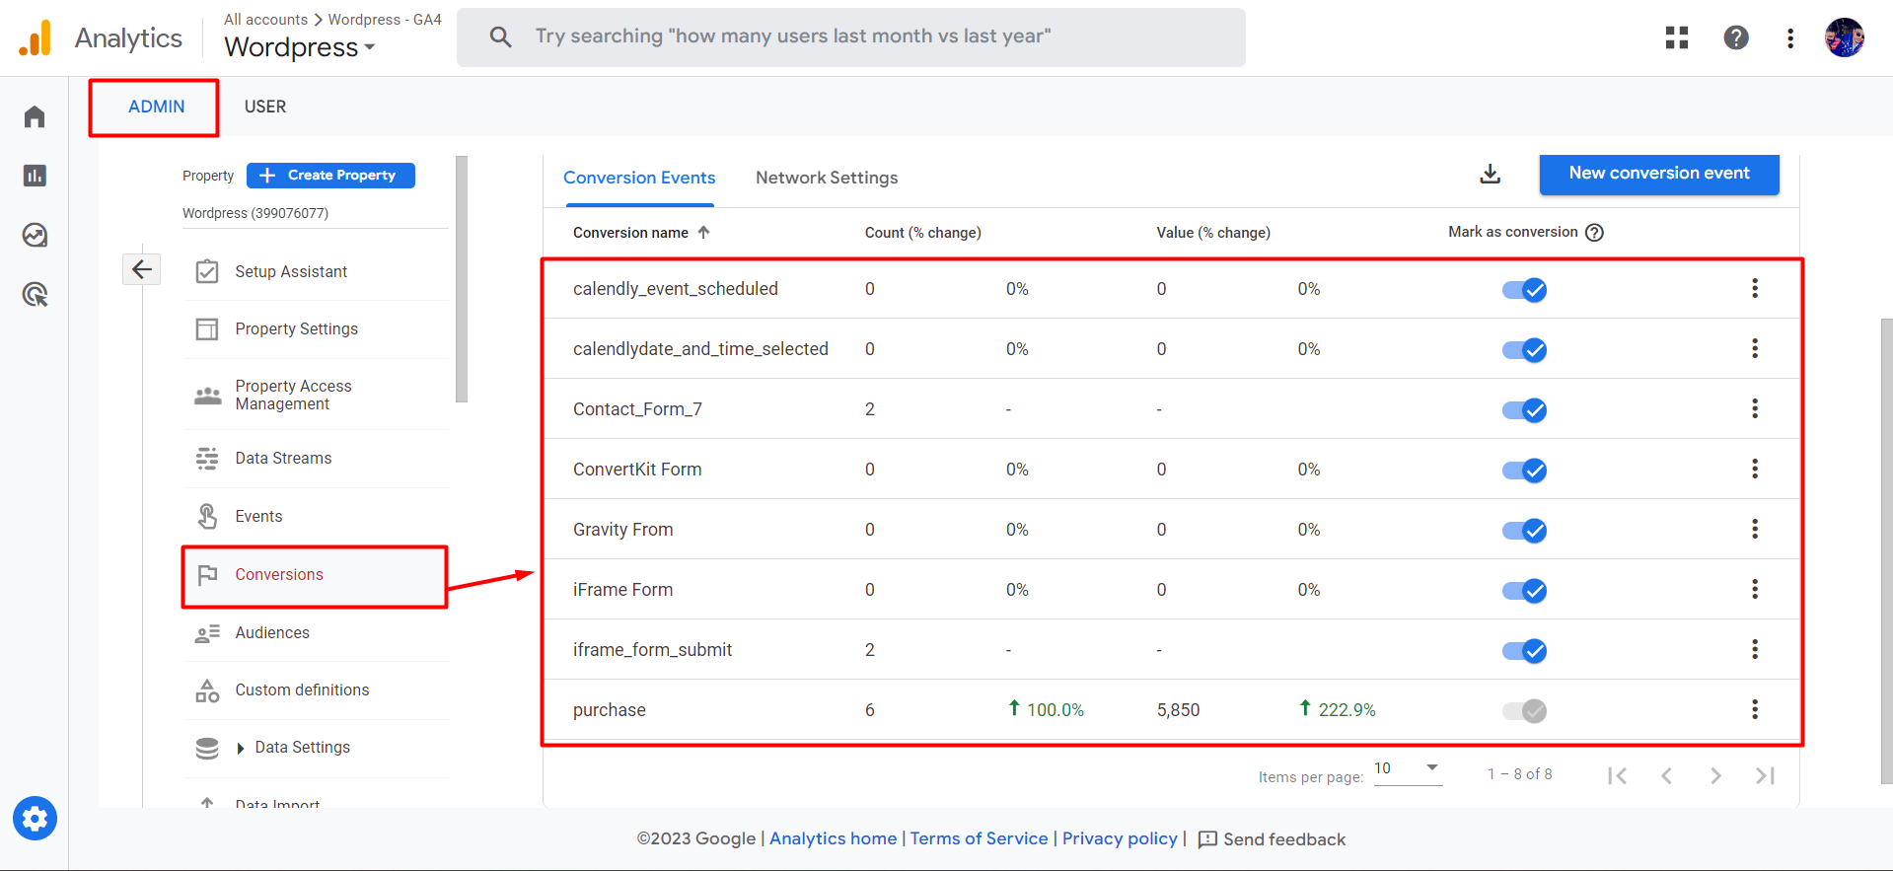Open items per page dropdown
The height and width of the screenshot is (871, 1893).
click(1407, 769)
